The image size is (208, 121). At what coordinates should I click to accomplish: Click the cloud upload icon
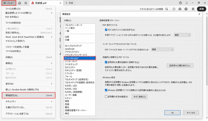click(x=180, y=9)
